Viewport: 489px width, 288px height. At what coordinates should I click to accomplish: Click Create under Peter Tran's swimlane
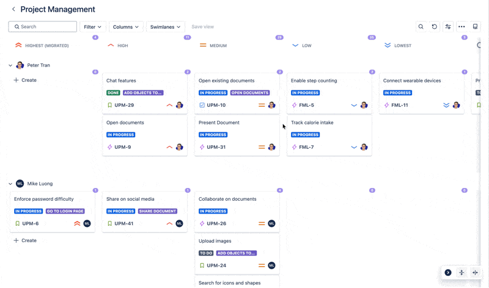pos(25,81)
